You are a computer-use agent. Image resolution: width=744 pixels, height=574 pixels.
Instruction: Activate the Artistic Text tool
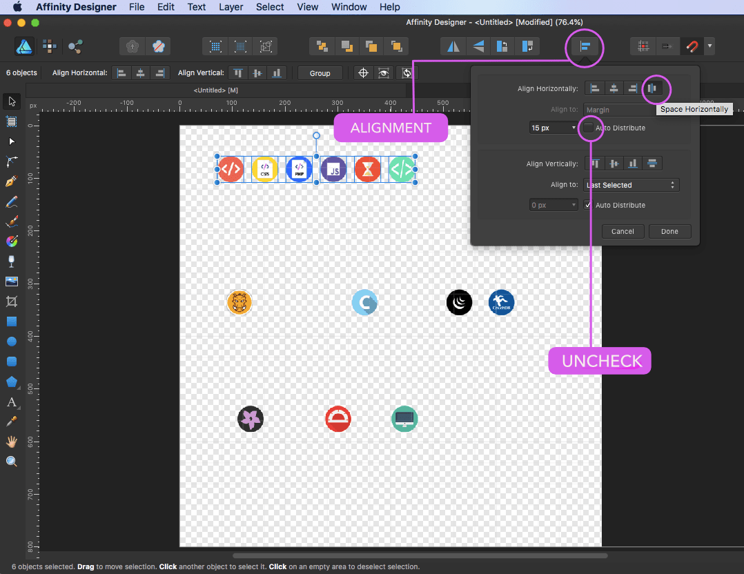tap(11, 402)
